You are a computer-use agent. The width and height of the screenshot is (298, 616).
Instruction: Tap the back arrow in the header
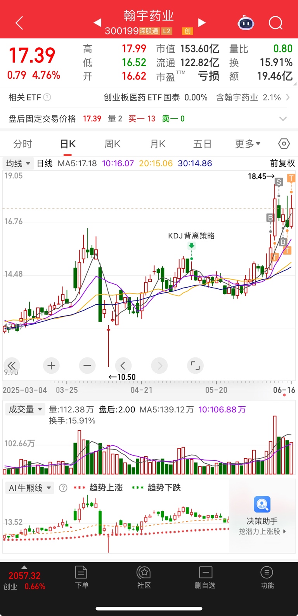click(19, 23)
